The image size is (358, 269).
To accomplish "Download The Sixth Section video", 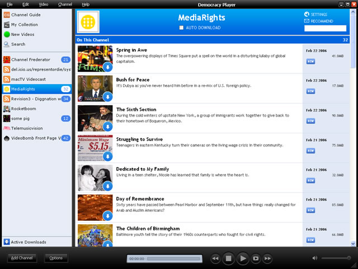I will coord(107,127).
